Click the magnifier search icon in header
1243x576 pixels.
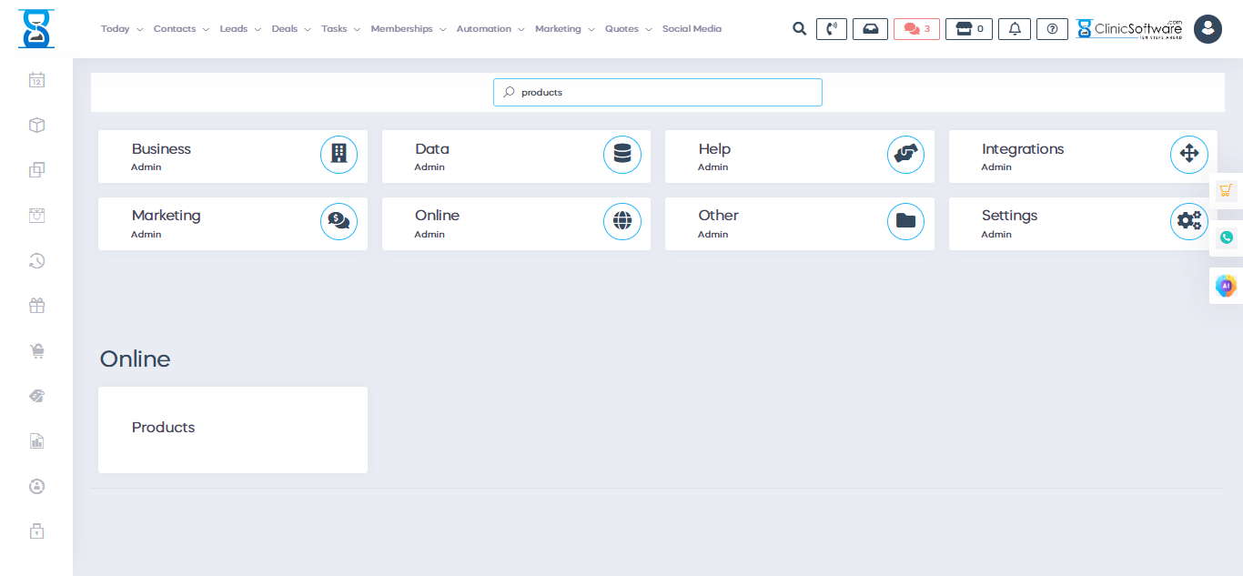click(799, 29)
